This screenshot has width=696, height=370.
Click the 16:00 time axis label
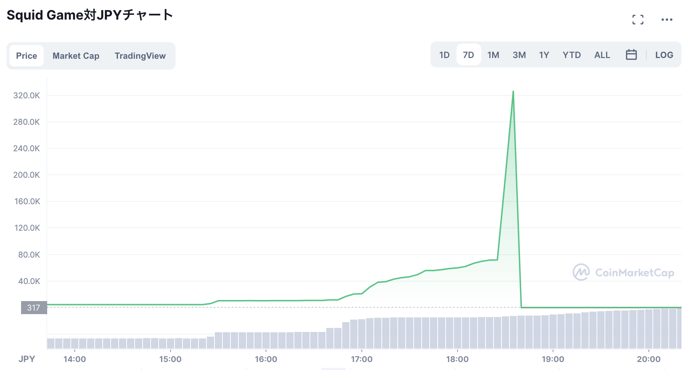pos(266,359)
